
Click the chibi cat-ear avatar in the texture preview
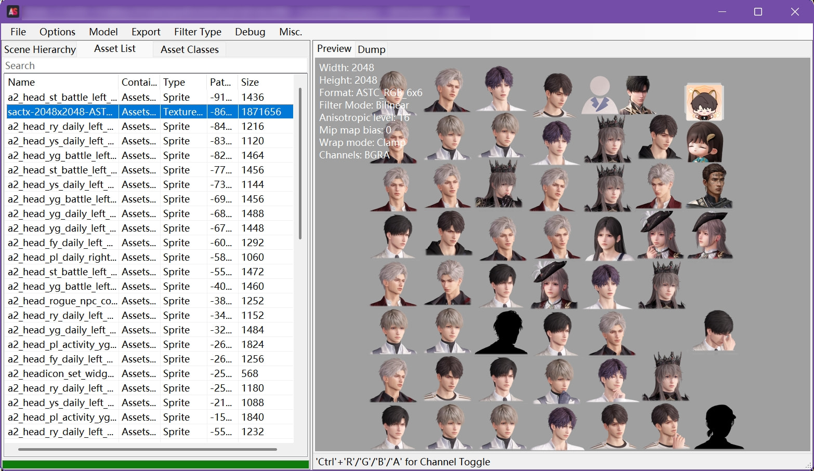tap(704, 102)
